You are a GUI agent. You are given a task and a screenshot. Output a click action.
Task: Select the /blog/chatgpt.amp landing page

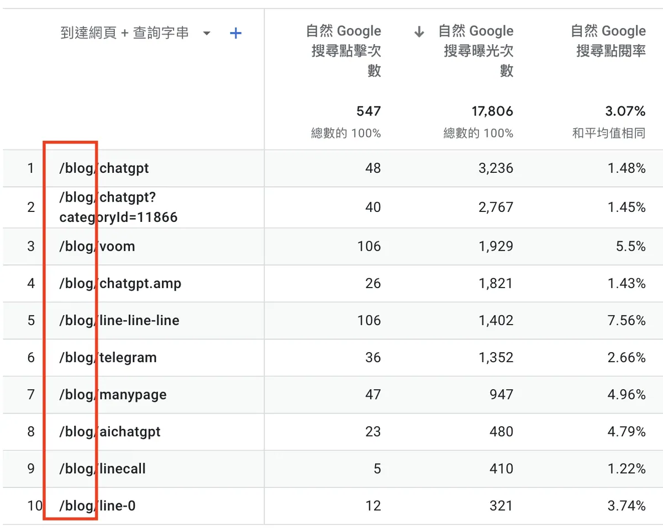point(120,284)
